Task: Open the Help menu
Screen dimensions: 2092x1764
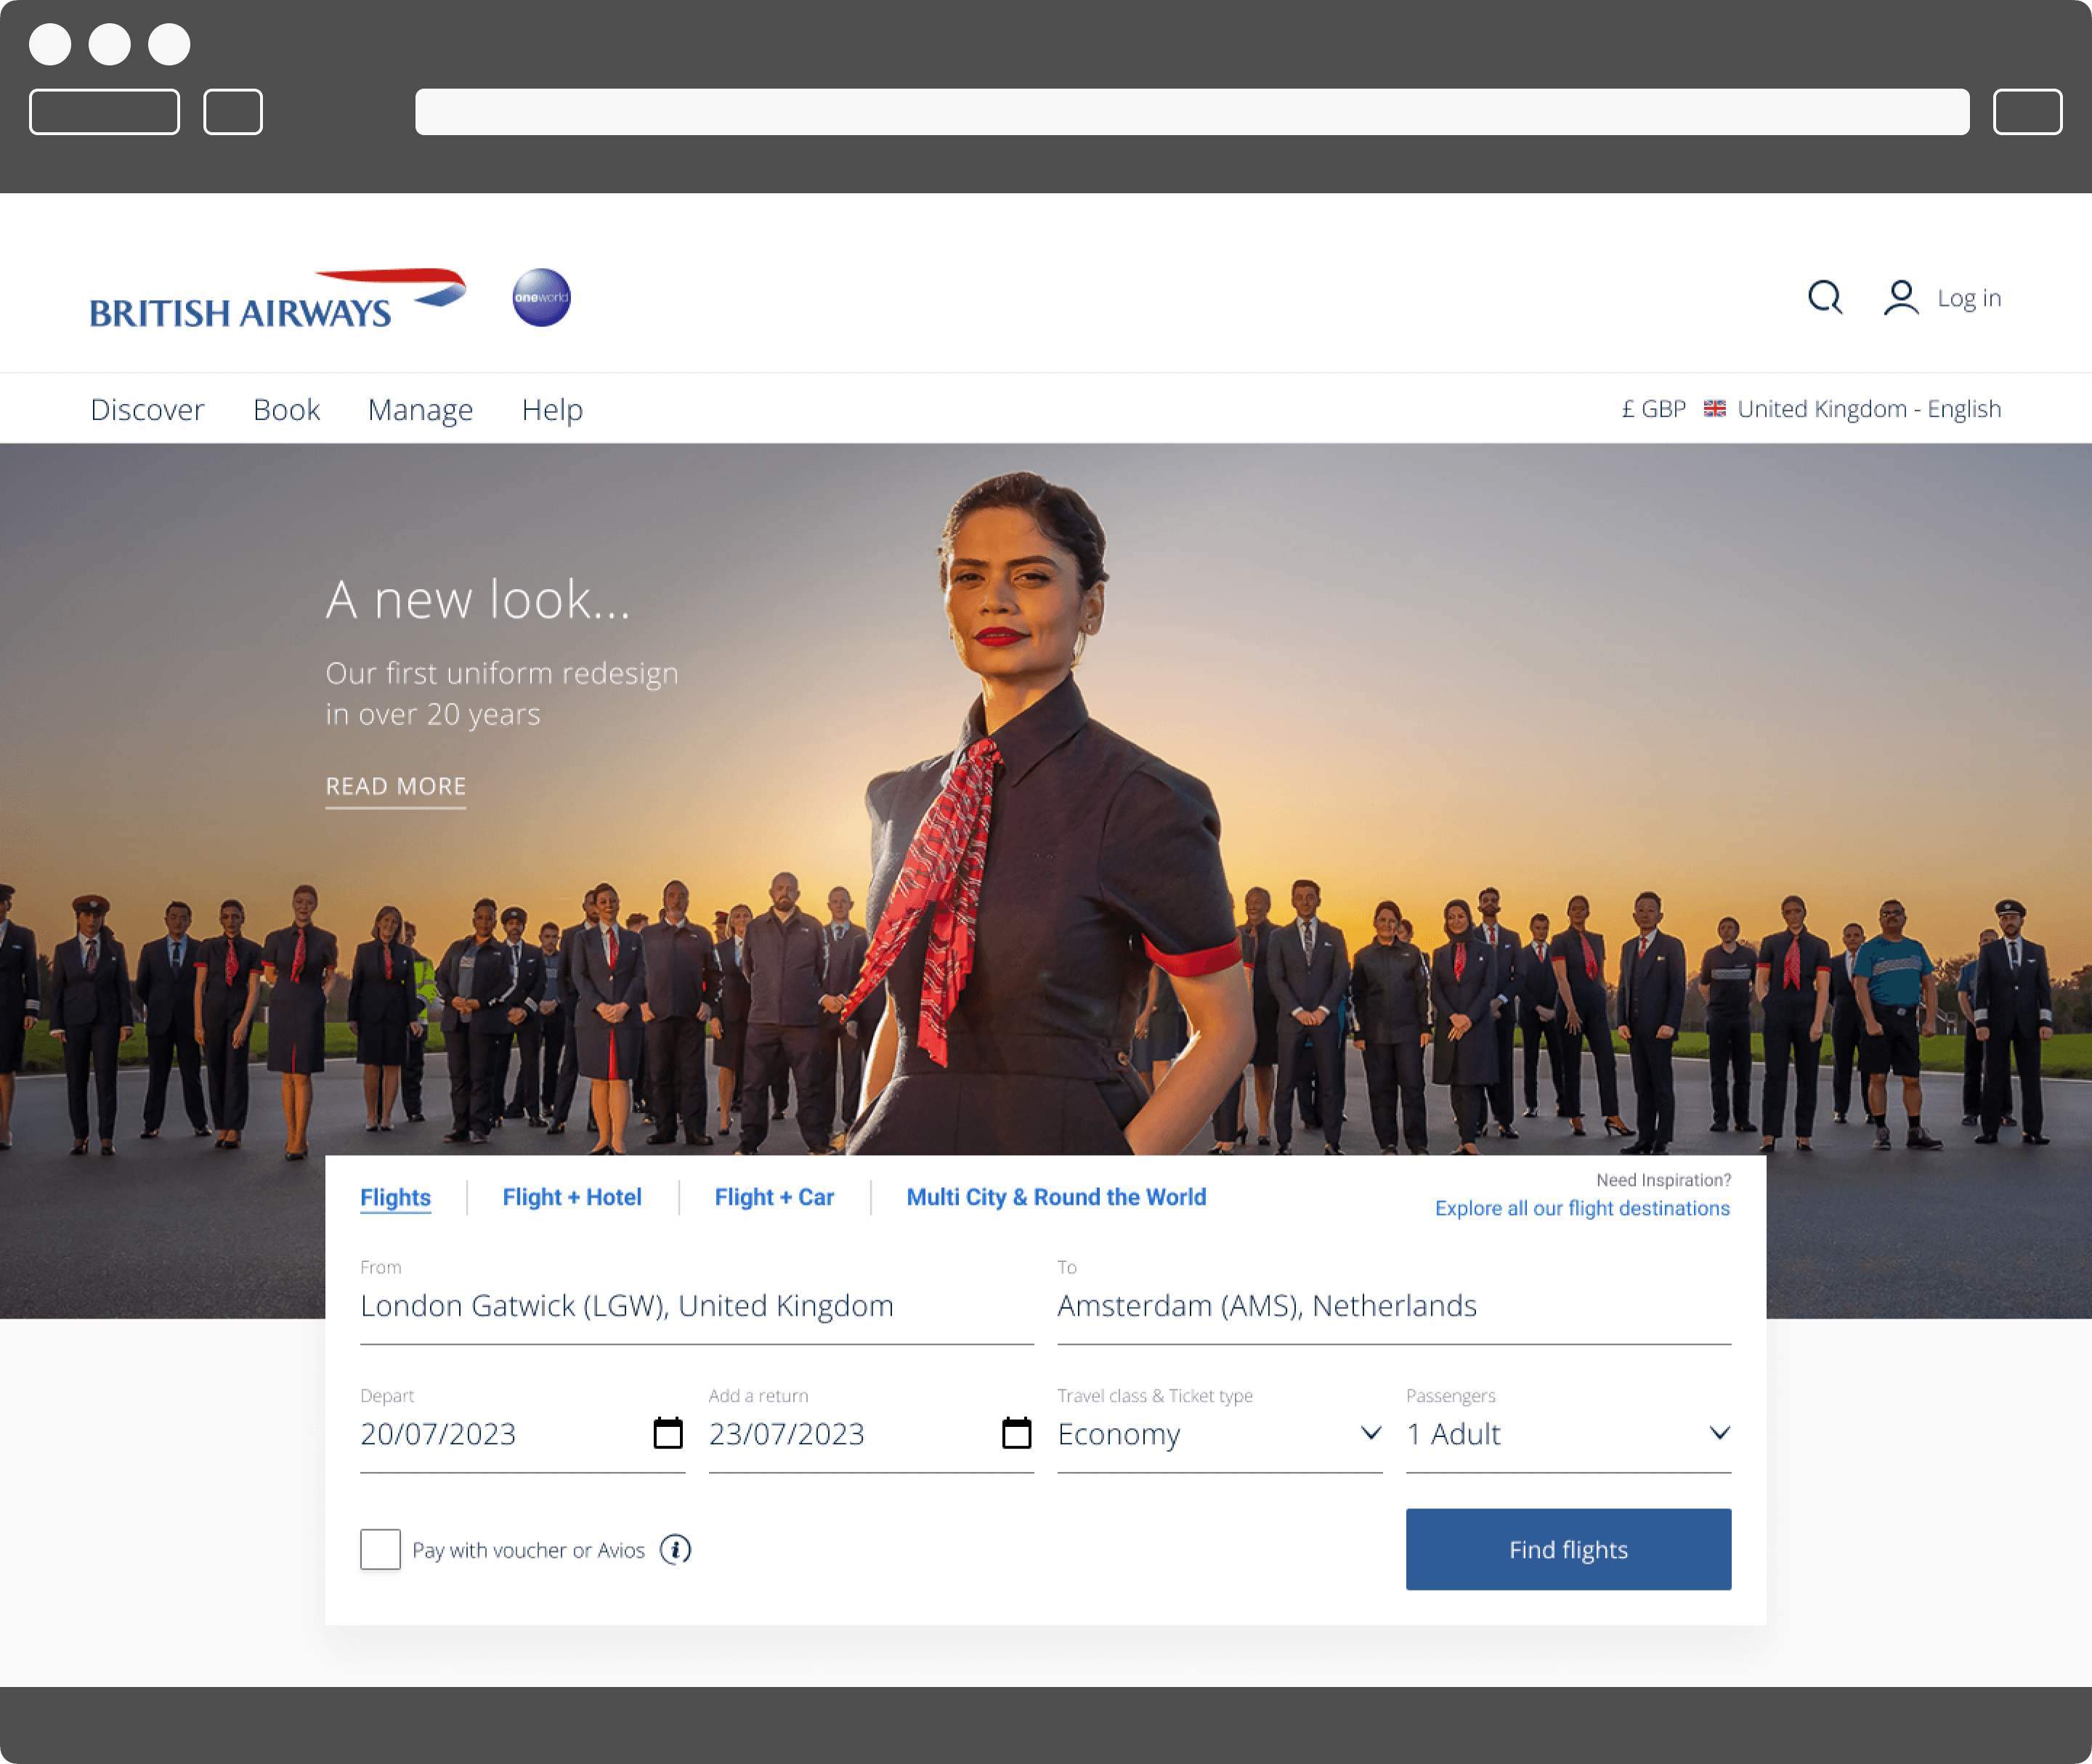Action: [x=552, y=410]
